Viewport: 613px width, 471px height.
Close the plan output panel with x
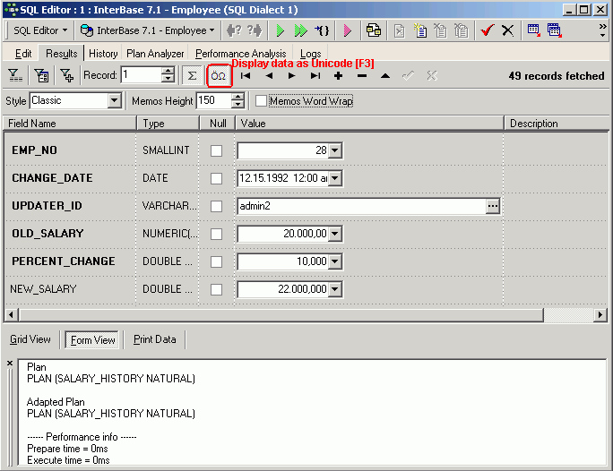tap(10, 364)
